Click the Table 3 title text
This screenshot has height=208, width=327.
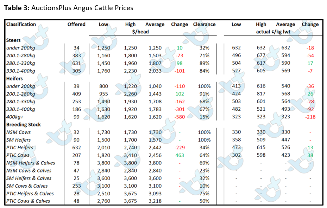click(69, 8)
